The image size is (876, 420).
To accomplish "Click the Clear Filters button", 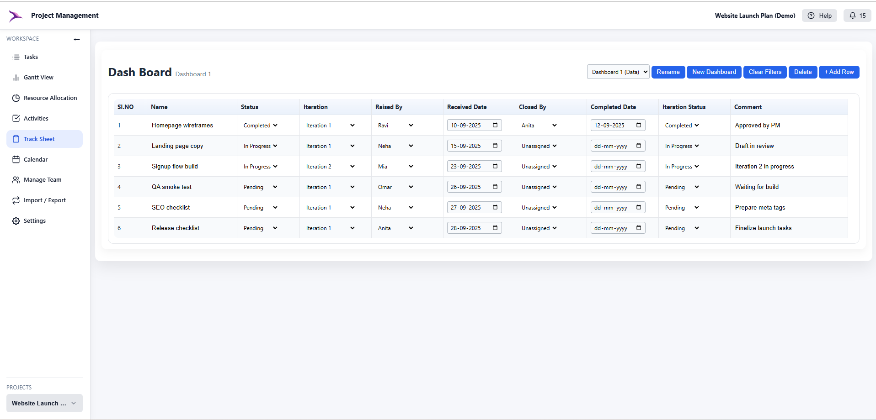I will click(x=764, y=72).
